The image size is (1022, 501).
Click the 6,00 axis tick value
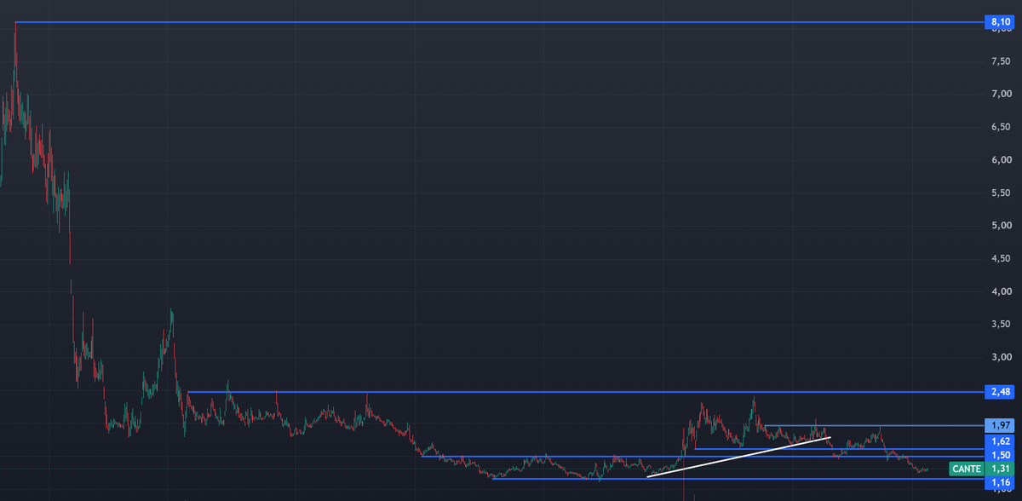click(x=1001, y=160)
